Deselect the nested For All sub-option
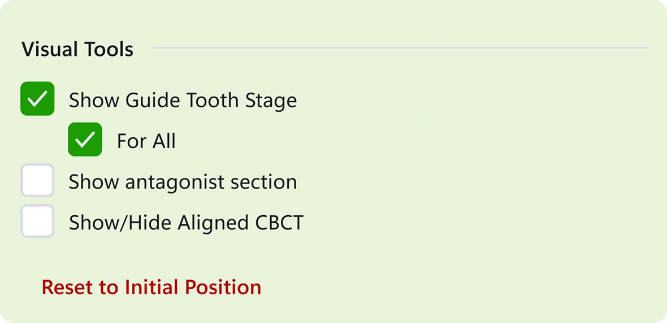This screenshot has width=667, height=323. (x=85, y=139)
